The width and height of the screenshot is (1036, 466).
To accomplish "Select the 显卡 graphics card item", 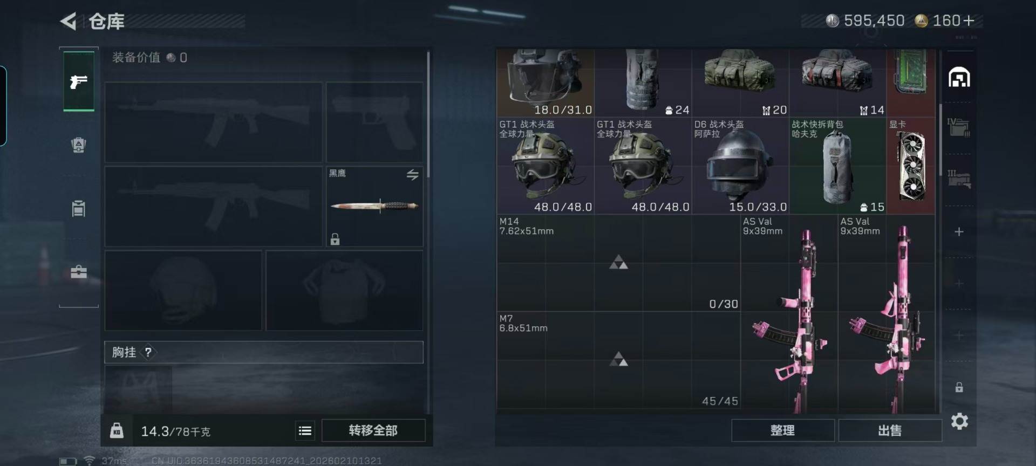I will coord(911,166).
